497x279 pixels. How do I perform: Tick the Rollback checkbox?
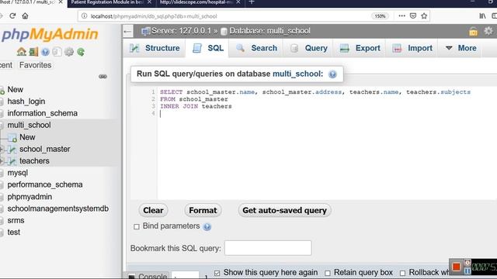pos(402,273)
